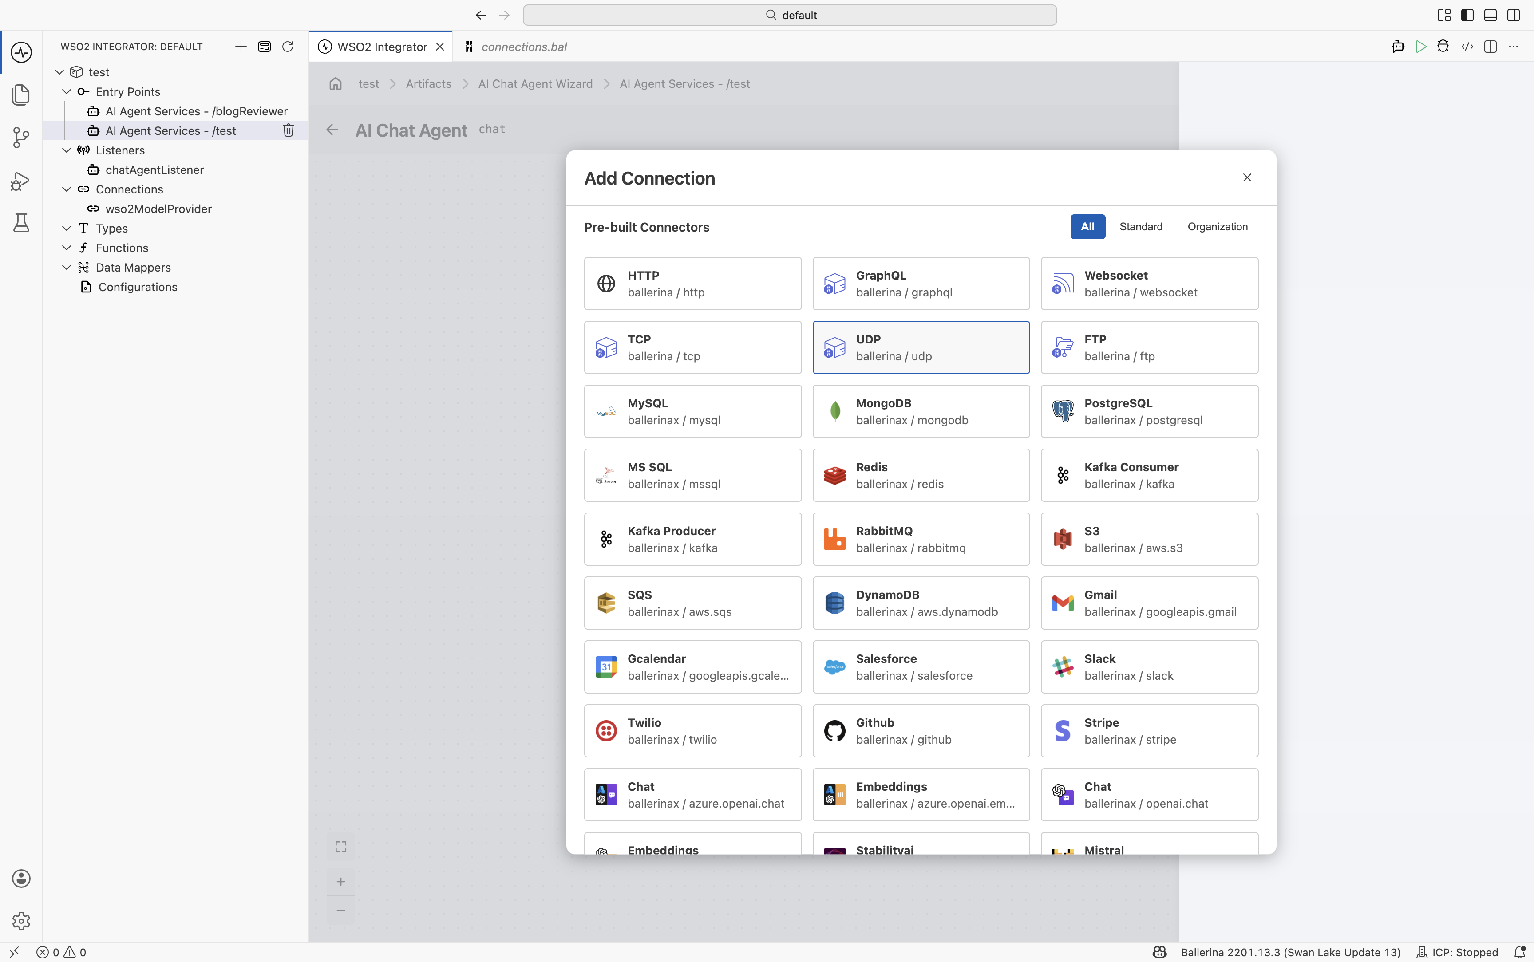Close the WSO2 Integrator tab
Viewport: 1534px width, 962px height.
click(x=440, y=47)
